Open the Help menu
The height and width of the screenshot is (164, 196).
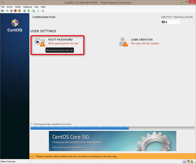tap(43, 7)
